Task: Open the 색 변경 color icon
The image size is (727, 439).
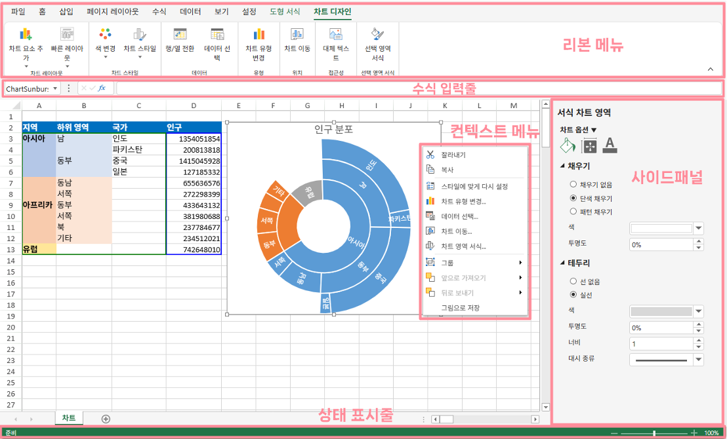Action: pyautogui.click(x=105, y=34)
